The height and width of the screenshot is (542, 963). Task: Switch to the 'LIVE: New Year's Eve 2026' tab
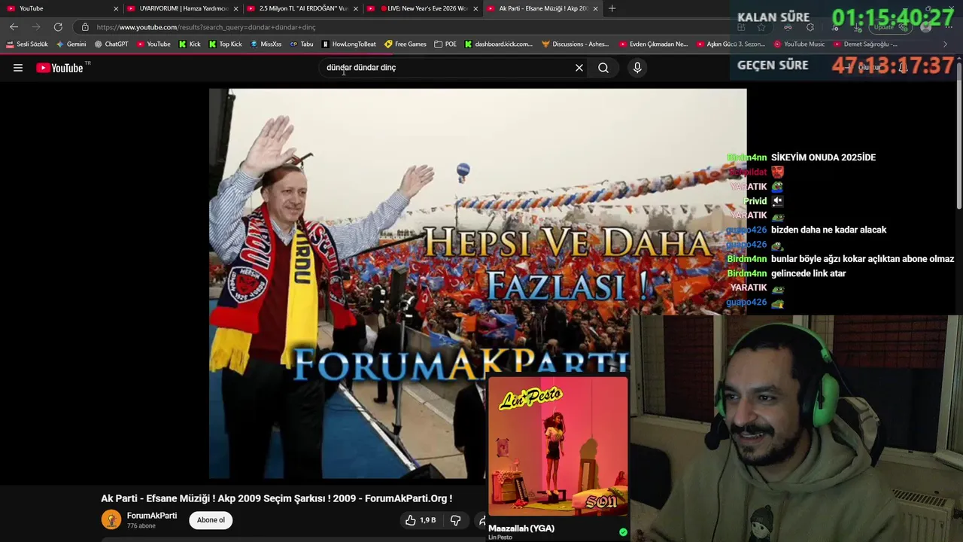coord(424,8)
